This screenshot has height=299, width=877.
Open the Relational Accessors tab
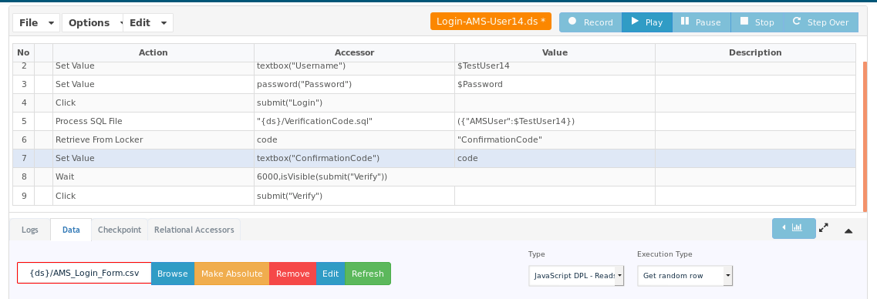194,230
